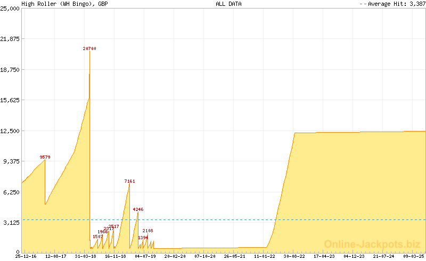Select the 30-08-22 date label
The width and height of the screenshot is (426, 261).
294,256
